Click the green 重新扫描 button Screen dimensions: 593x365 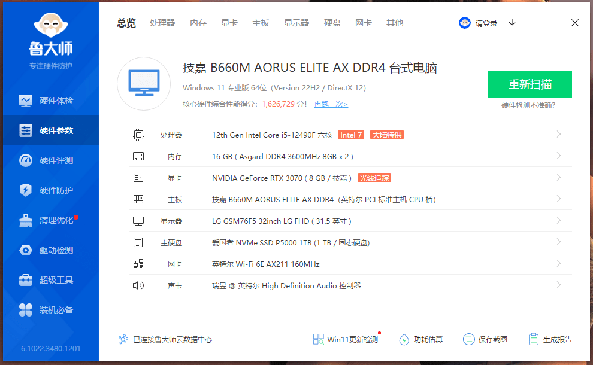530,84
